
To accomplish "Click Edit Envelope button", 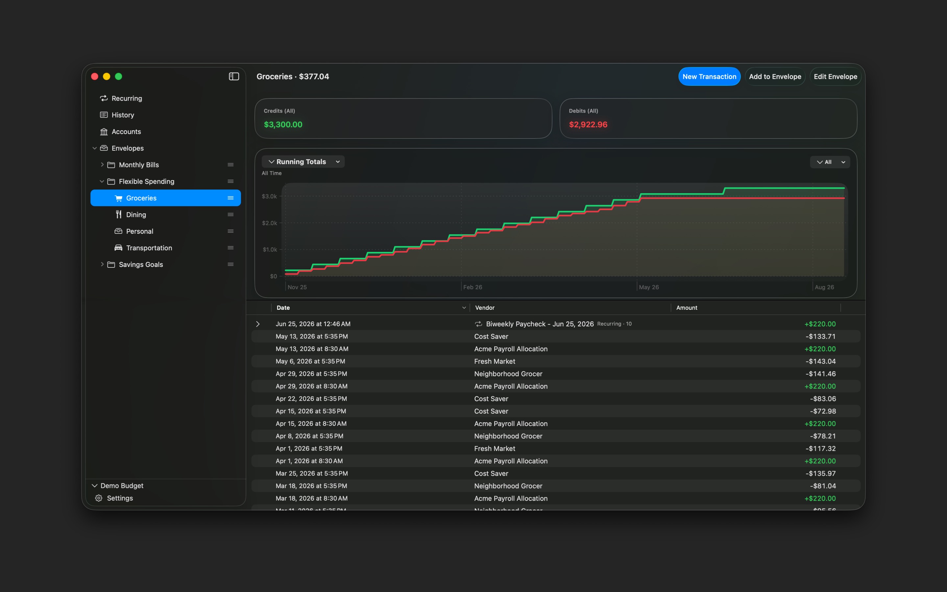I will coord(835,76).
